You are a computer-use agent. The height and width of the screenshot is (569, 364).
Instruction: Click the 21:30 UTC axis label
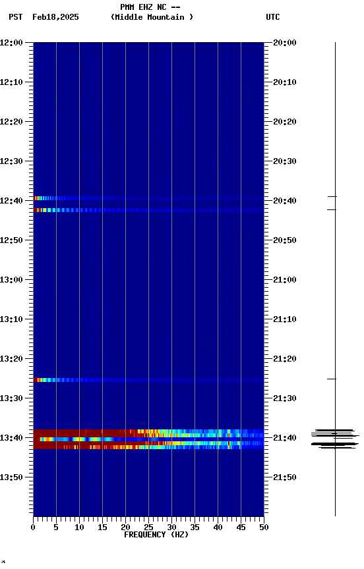[285, 399]
